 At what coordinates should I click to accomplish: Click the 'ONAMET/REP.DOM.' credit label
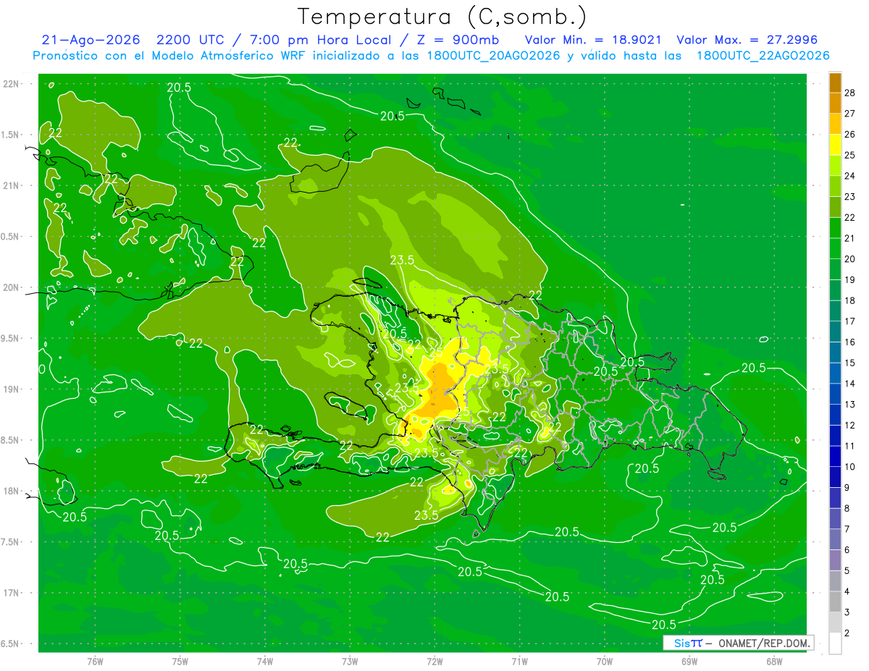point(764,643)
